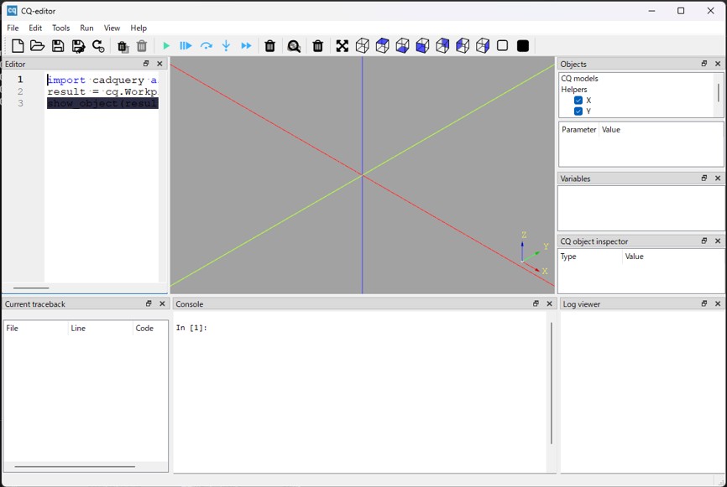Open the Tools menu
Viewport: 727px width, 487px height.
(60, 28)
